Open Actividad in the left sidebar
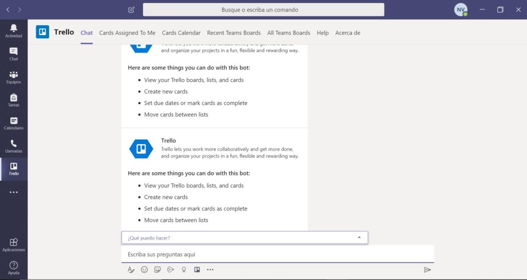527x280 pixels. (x=13, y=30)
